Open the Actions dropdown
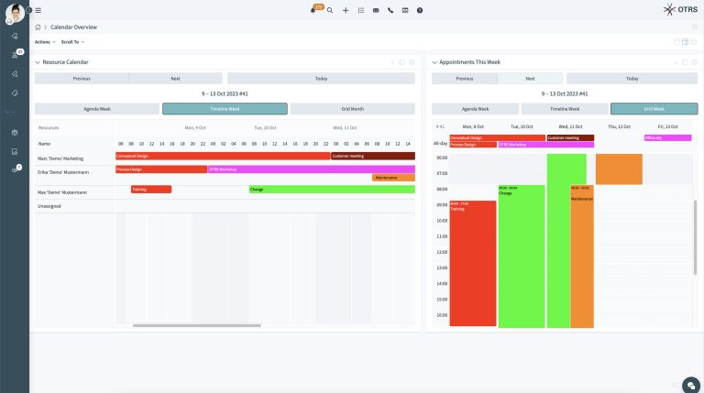 coord(44,42)
